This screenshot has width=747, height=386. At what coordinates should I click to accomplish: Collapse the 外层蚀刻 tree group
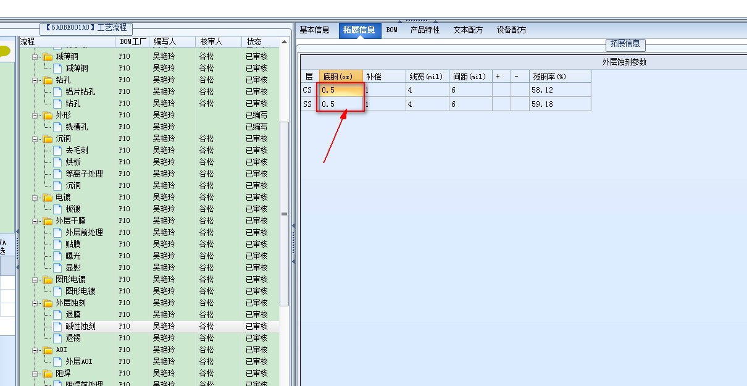36,303
